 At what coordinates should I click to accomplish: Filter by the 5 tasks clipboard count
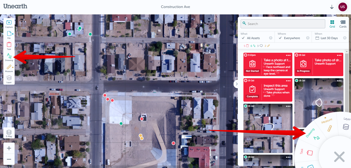click(x=246, y=46)
